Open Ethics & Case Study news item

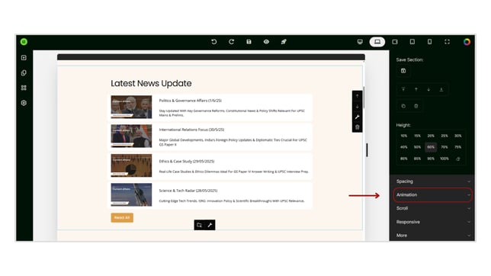tap(210, 165)
